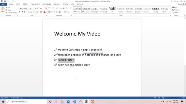Open the Numbering list dropdown
Image resolution: width=186 pixels, height=104 pixels.
tap(55, 8)
